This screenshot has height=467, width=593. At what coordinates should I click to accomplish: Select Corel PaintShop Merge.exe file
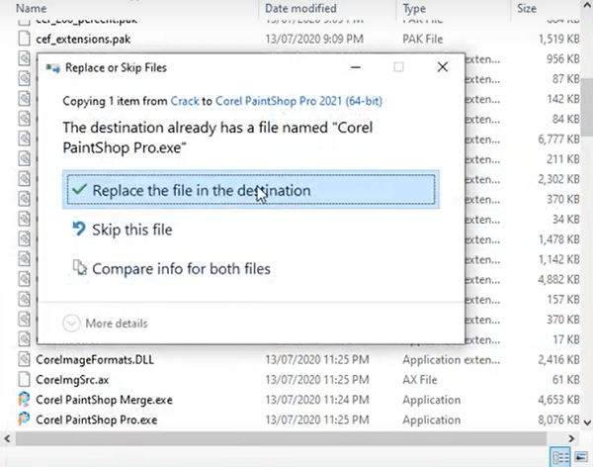(x=104, y=400)
